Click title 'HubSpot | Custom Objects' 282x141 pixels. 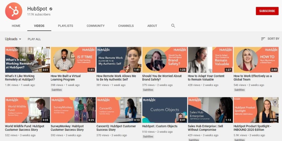pyautogui.click(x=160, y=126)
